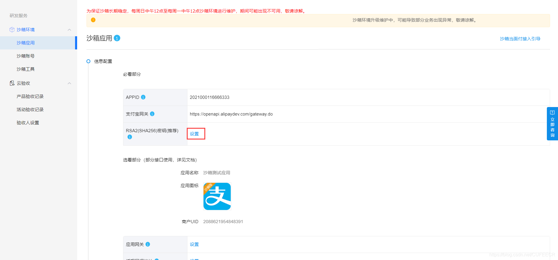Click info icon beside 沙箱应用 heading
The width and height of the screenshot is (558, 260).
(117, 38)
